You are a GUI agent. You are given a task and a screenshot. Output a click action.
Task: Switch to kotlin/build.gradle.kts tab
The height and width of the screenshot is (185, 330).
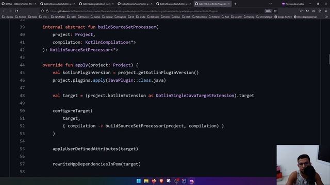[96, 4]
